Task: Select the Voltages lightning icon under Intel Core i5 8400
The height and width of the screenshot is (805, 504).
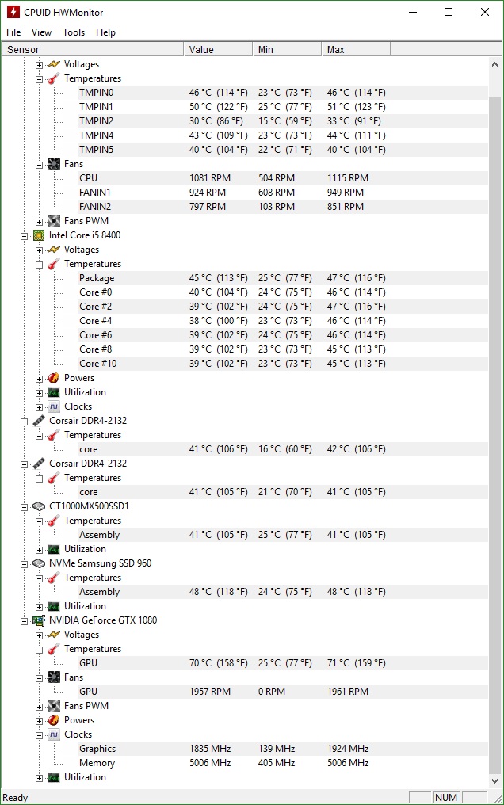Action: pos(52,249)
